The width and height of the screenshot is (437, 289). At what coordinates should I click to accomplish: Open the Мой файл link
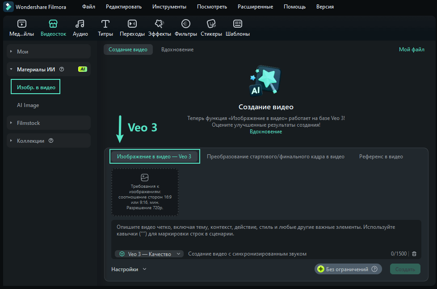(412, 50)
